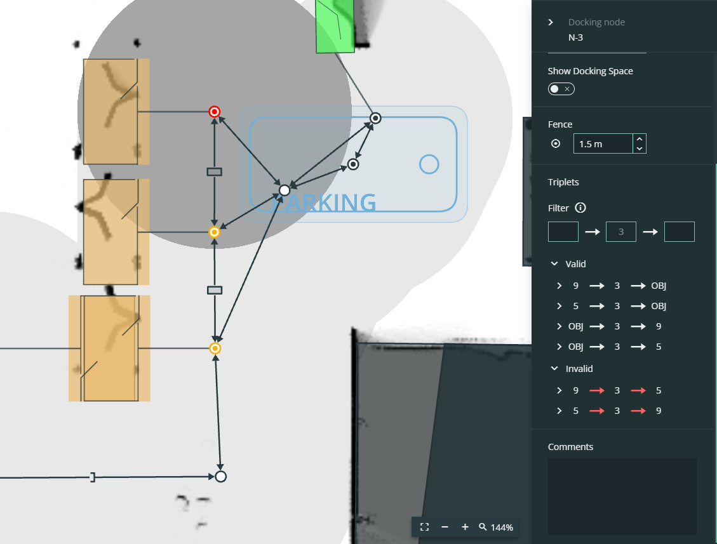
Task: Click the last Filter input box
Action: point(679,232)
